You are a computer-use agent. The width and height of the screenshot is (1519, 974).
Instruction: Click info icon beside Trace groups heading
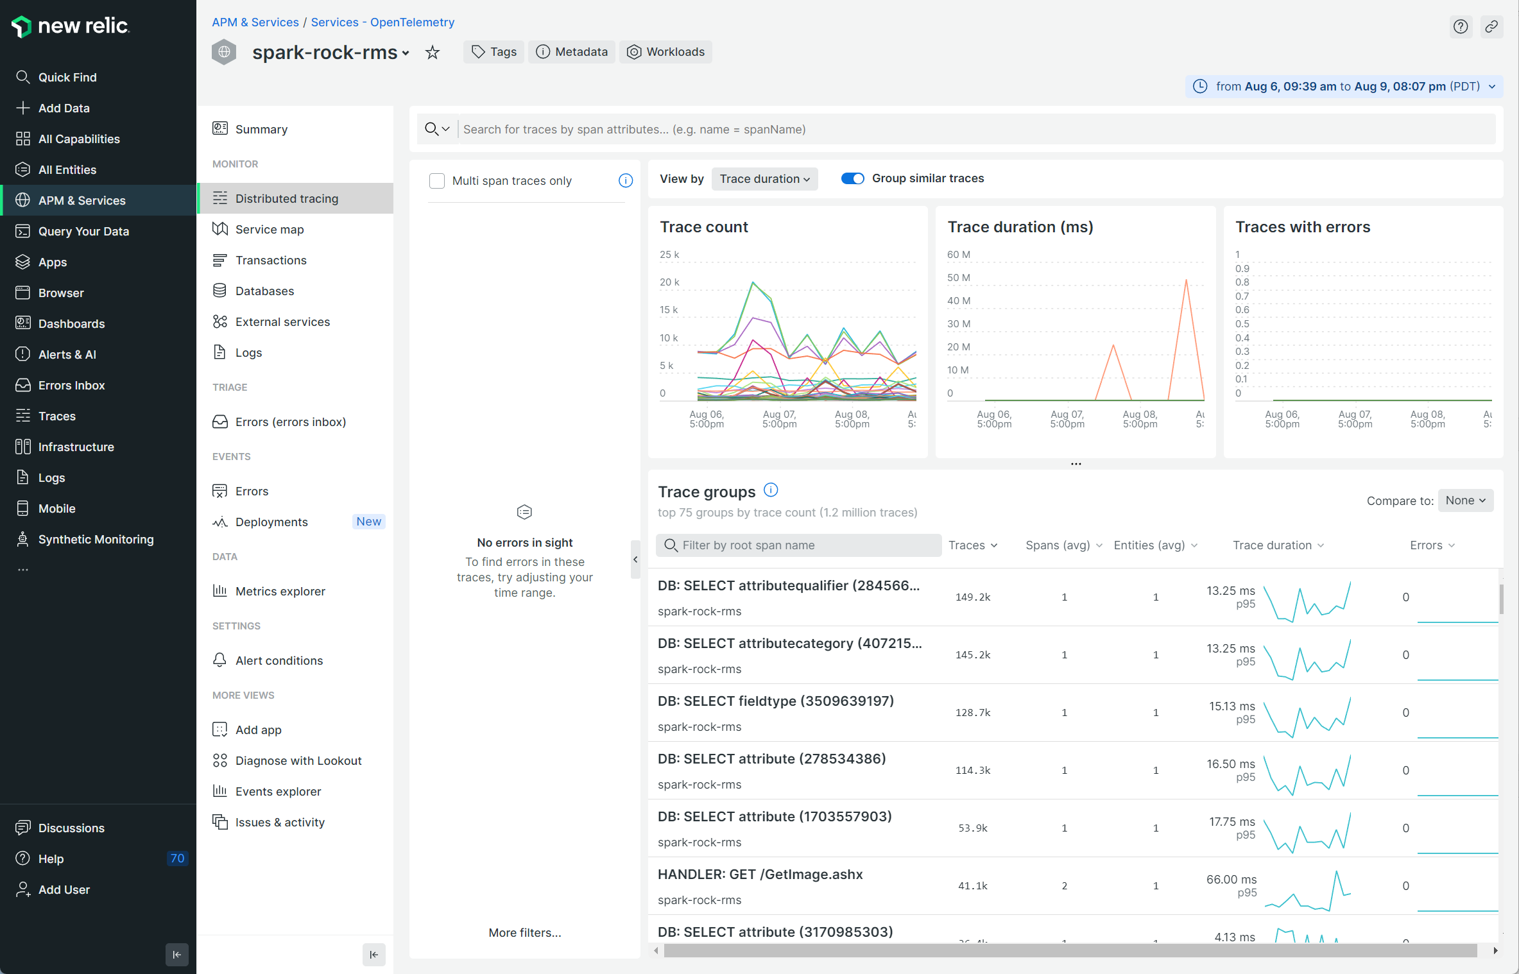pos(771,490)
